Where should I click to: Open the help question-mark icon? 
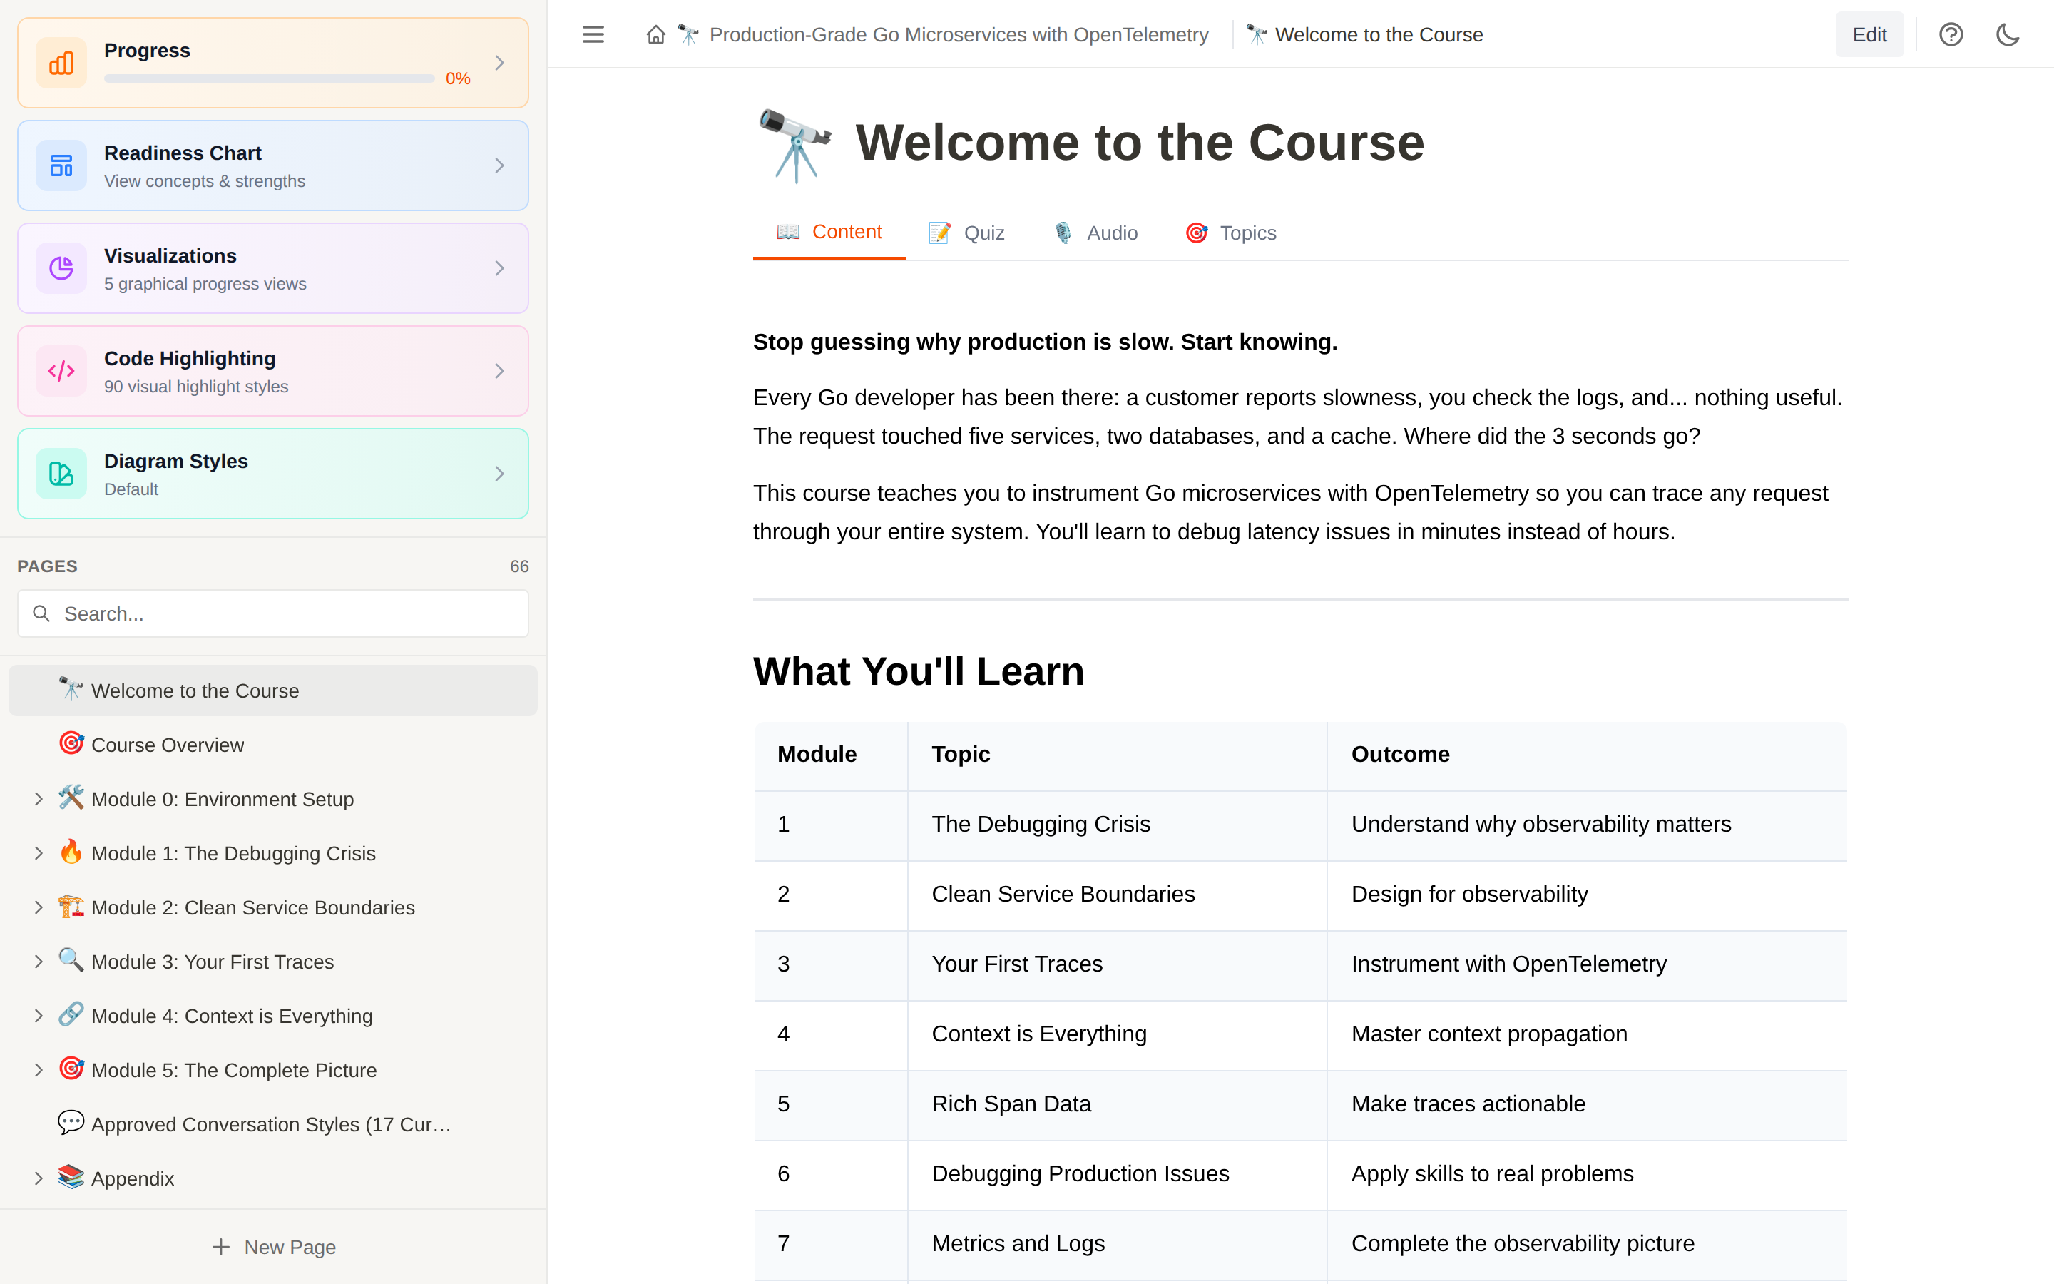click(x=1951, y=35)
